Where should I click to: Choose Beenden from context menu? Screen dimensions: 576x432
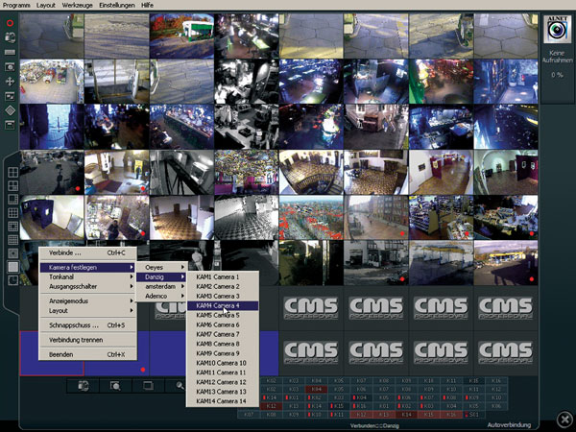(x=87, y=354)
